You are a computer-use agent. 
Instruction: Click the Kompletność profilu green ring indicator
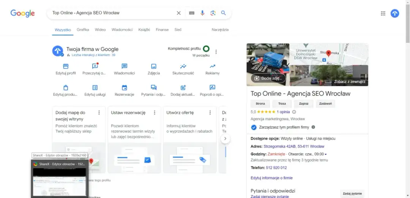tap(206, 49)
